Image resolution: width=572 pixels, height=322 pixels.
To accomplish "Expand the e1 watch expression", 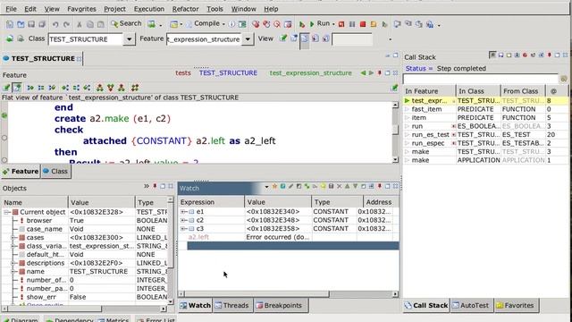I will [183, 212].
